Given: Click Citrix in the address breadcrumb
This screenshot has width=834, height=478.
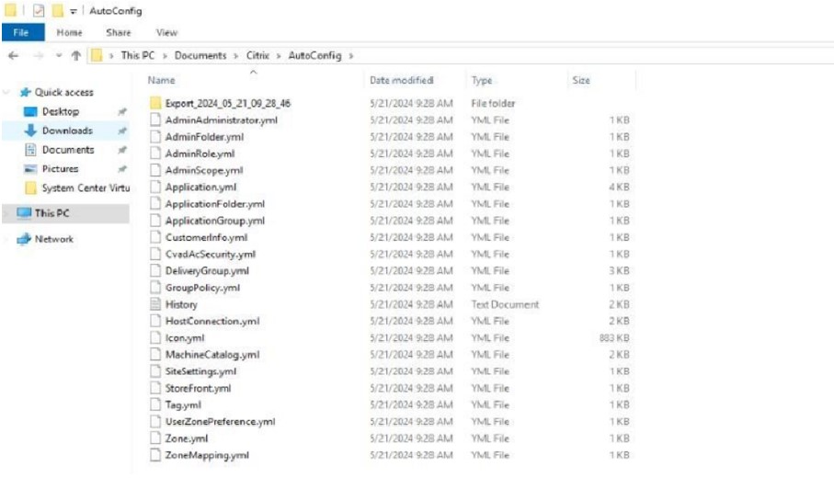Looking at the screenshot, I should coord(257,56).
